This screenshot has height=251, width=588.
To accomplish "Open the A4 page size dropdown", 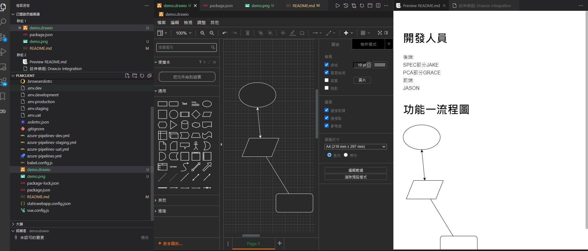I will point(355,147).
